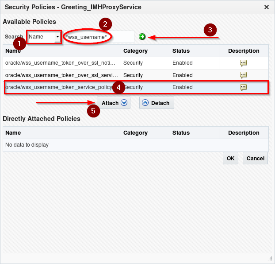This screenshot has width=275, height=264.
Task: Open description icon for wss_username_token_over_ssl_noti policy
Action: [x=243, y=63]
